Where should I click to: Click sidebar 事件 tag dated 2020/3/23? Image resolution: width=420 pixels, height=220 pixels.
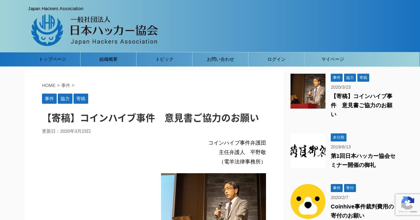(x=337, y=78)
